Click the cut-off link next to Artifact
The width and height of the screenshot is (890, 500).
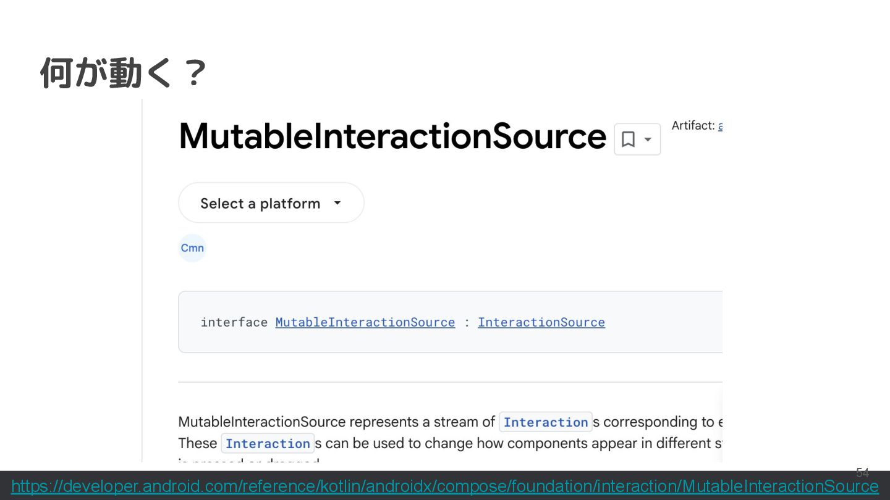(720, 126)
